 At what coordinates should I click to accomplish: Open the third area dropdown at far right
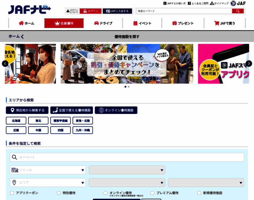206,183
